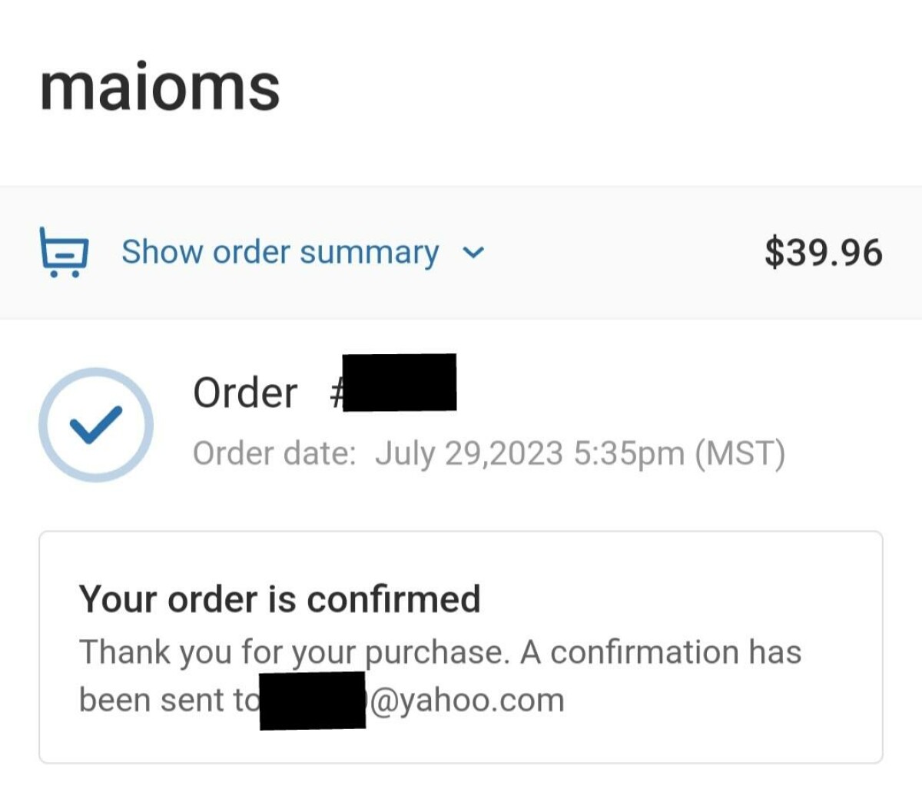Click the Order date label
Screen dimensions: 922x792
[x=274, y=453]
